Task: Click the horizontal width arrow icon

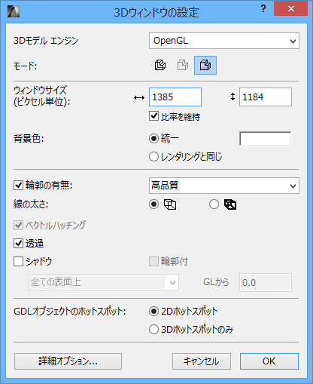Action: (x=139, y=97)
